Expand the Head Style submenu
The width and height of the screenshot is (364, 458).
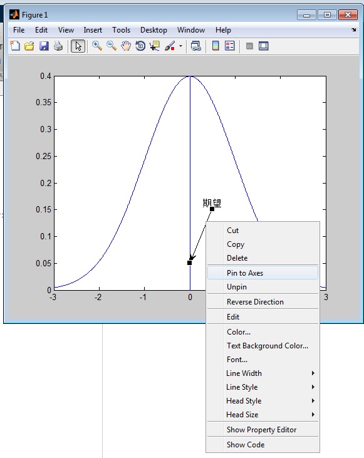tap(263, 401)
